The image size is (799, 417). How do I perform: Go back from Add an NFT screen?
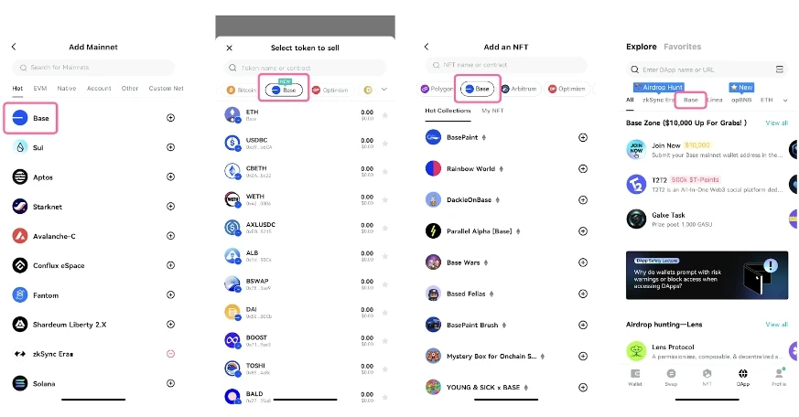[426, 47]
